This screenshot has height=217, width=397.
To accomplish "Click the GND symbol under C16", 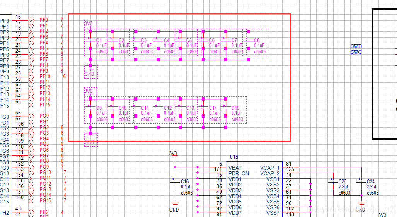I will point(175,205).
